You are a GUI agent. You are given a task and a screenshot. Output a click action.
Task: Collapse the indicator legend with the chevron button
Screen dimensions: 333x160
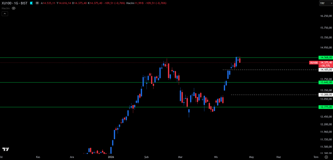pyautogui.click(x=5, y=14)
